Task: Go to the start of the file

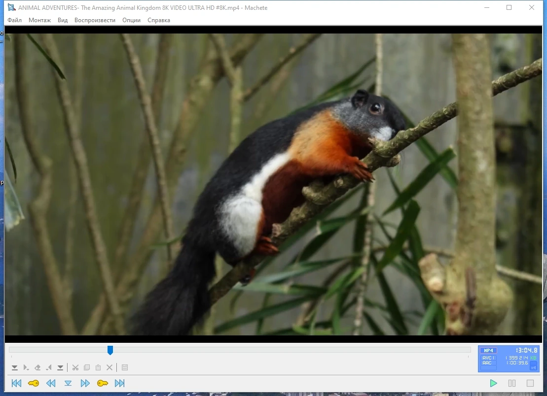Action: 16,383
